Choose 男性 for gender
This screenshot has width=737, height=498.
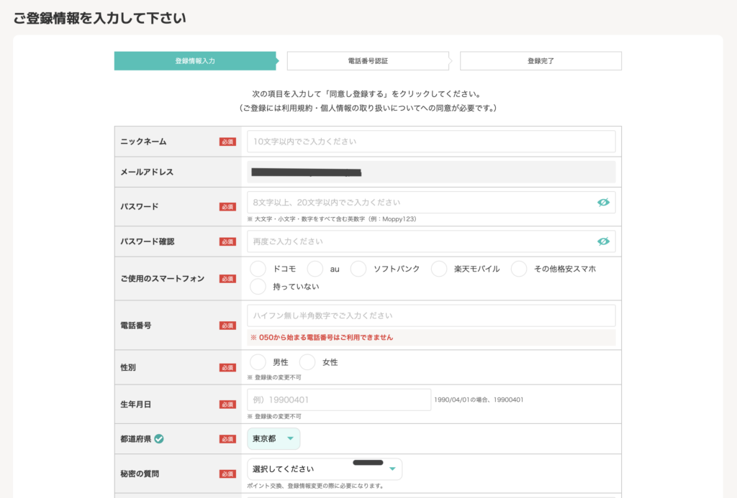258,362
